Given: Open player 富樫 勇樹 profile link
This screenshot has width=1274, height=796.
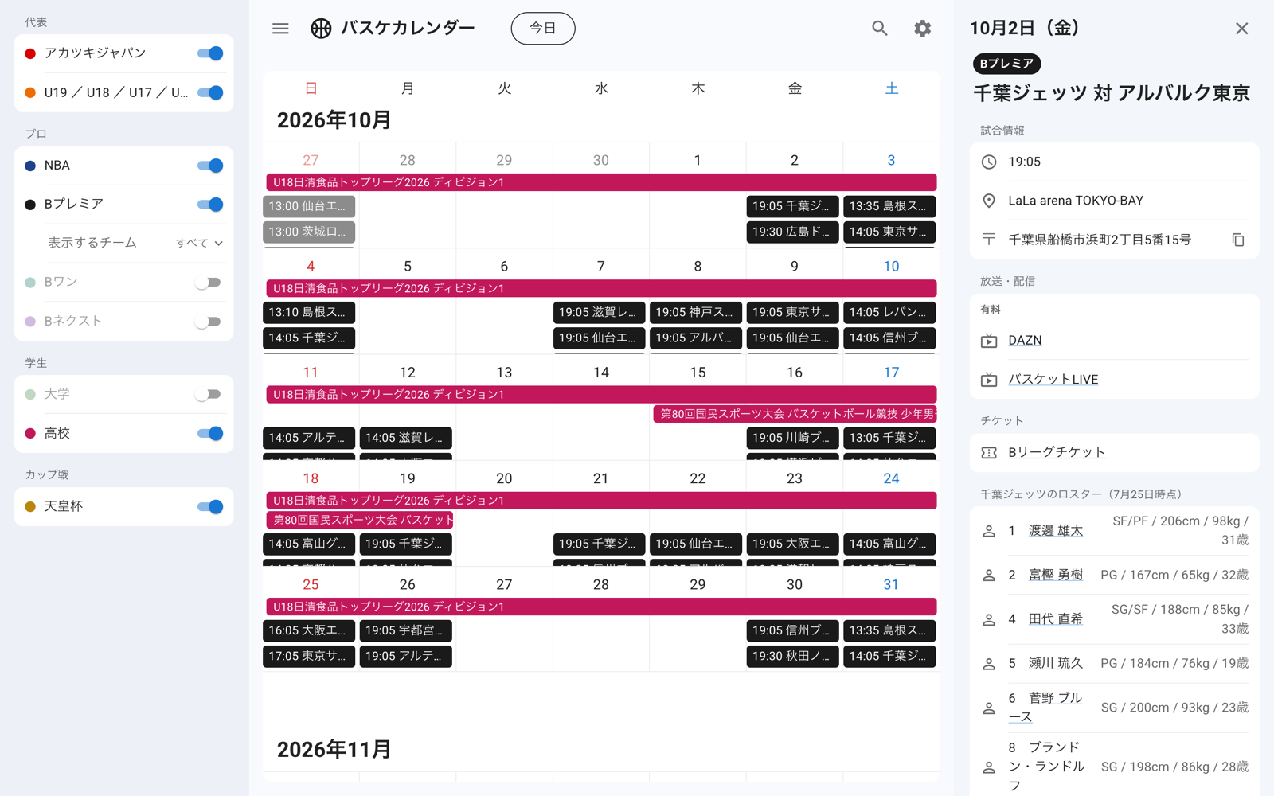Looking at the screenshot, I should [x=1056, y=575].
